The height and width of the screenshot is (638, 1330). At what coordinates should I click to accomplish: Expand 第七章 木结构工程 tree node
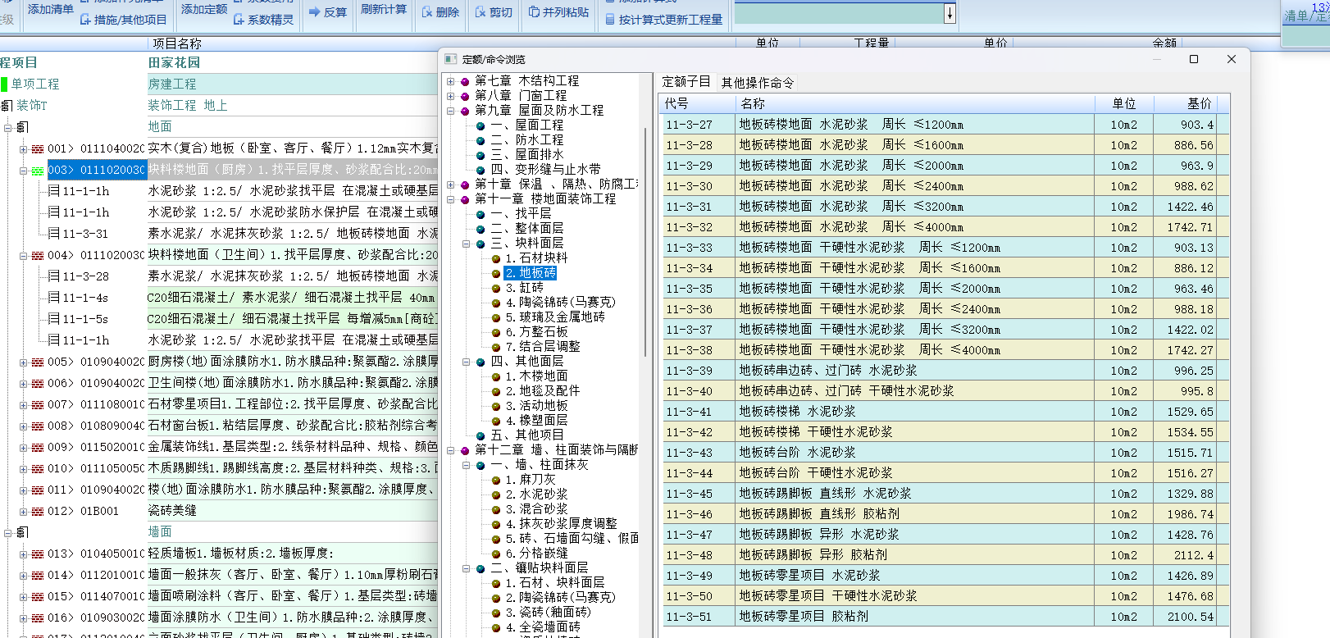click(450, 81)
